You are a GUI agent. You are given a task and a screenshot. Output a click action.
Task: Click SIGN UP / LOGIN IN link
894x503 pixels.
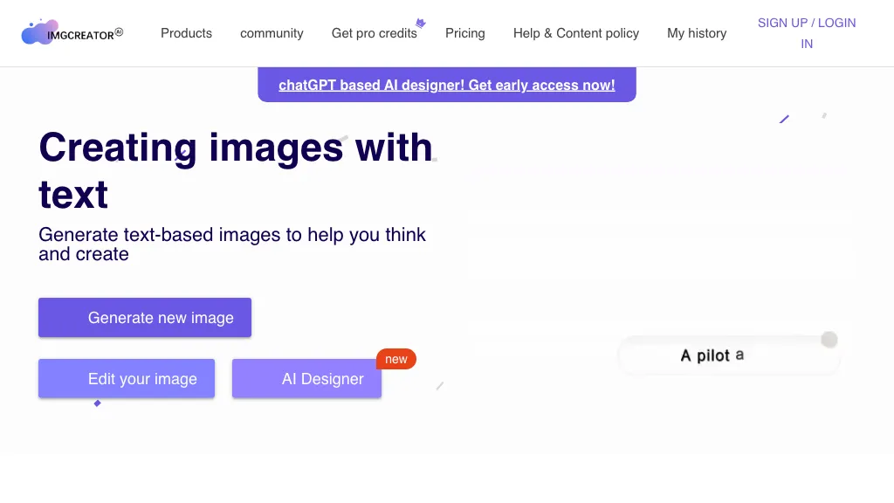click(x=807, y=33)
